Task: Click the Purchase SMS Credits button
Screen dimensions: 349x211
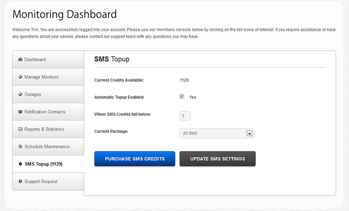Action: click(x=135, y=159)
